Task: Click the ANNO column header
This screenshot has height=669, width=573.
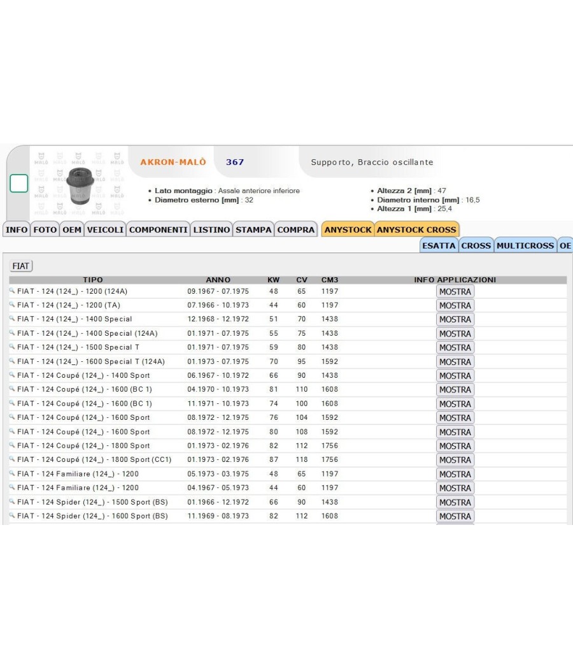Action: [x=218, y=280]
